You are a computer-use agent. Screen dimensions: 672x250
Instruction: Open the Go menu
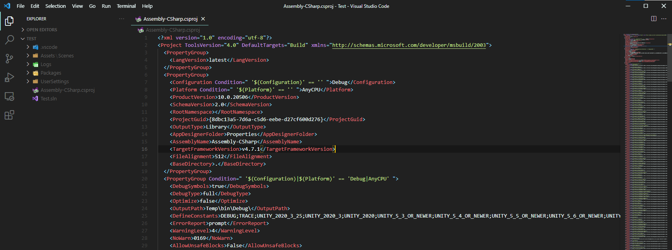coord(92,6)
